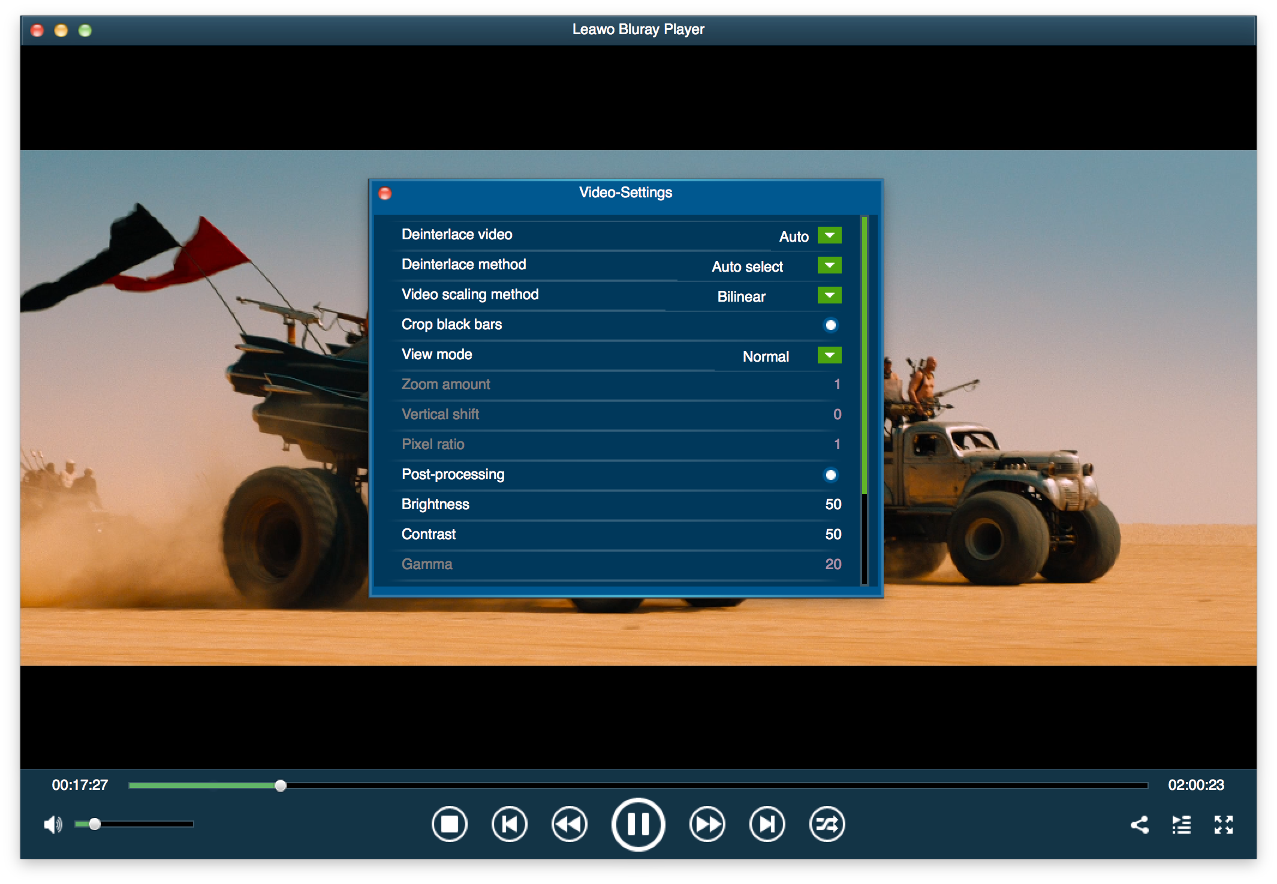Toggle Crop black bars option

[830, 325]
